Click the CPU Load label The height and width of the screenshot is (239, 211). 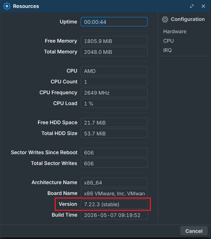coord(65,103)
